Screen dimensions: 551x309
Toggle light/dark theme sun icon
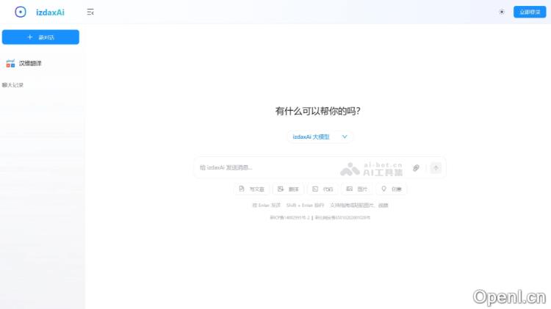click(502, 12)
